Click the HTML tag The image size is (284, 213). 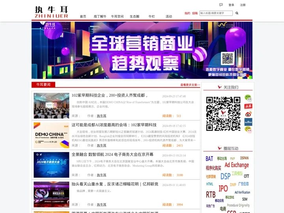[x=209, y=184]
